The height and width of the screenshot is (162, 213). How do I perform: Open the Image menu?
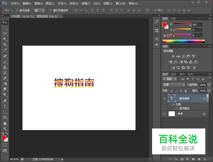click(38, 3)
